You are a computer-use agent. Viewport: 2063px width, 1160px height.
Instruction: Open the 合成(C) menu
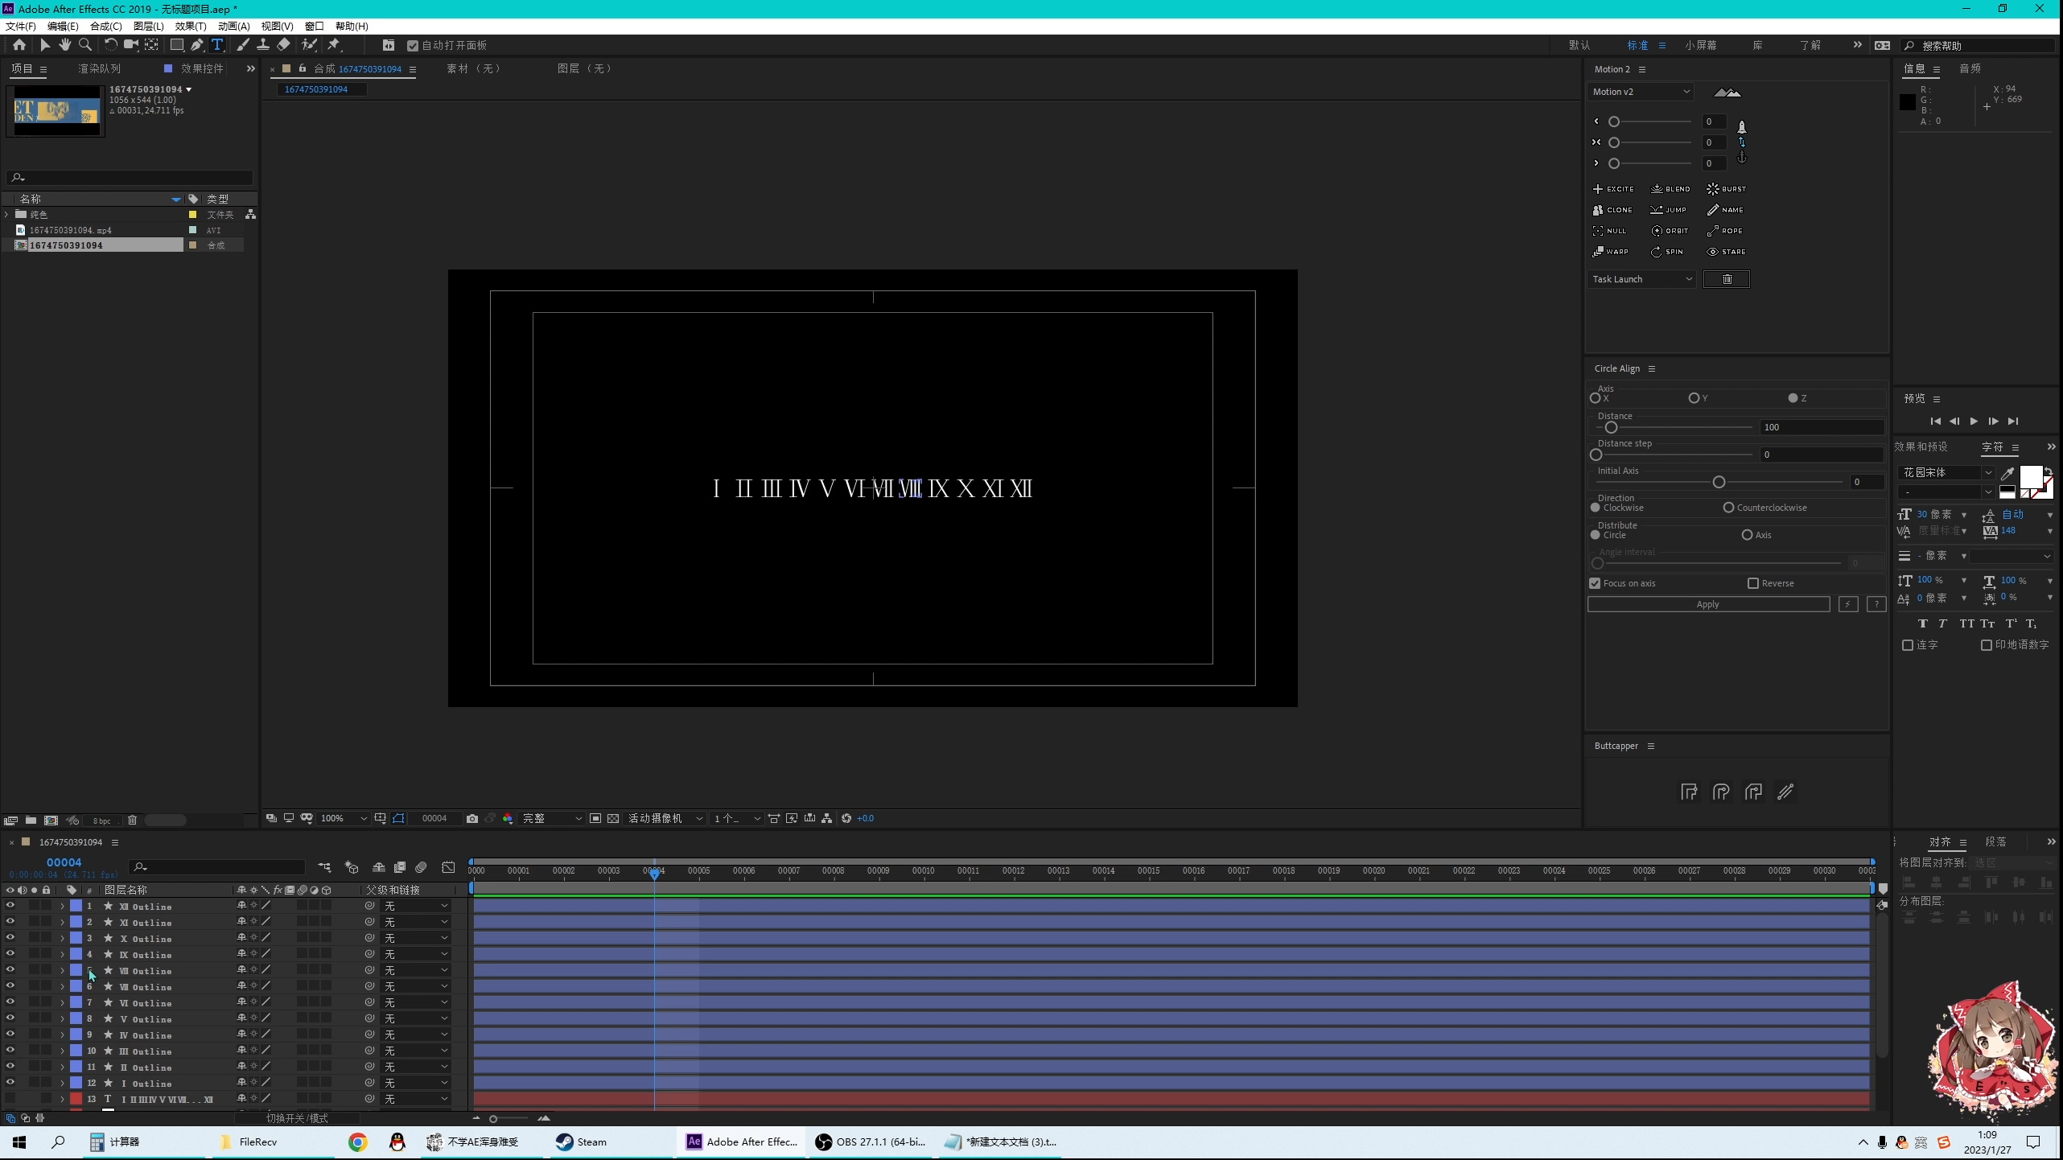(x=106, y=27)
